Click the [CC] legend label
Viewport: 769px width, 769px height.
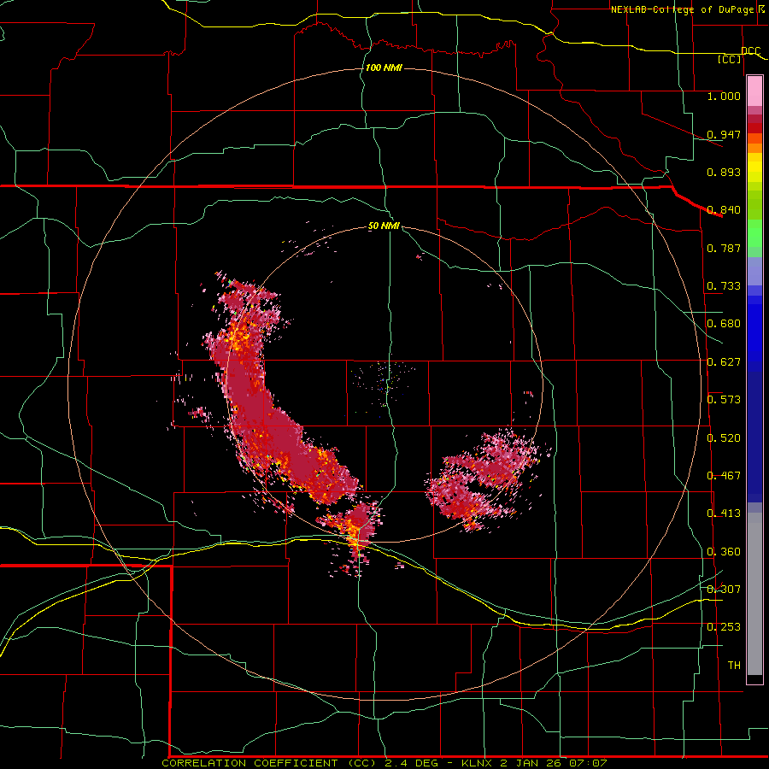(730, 59)
